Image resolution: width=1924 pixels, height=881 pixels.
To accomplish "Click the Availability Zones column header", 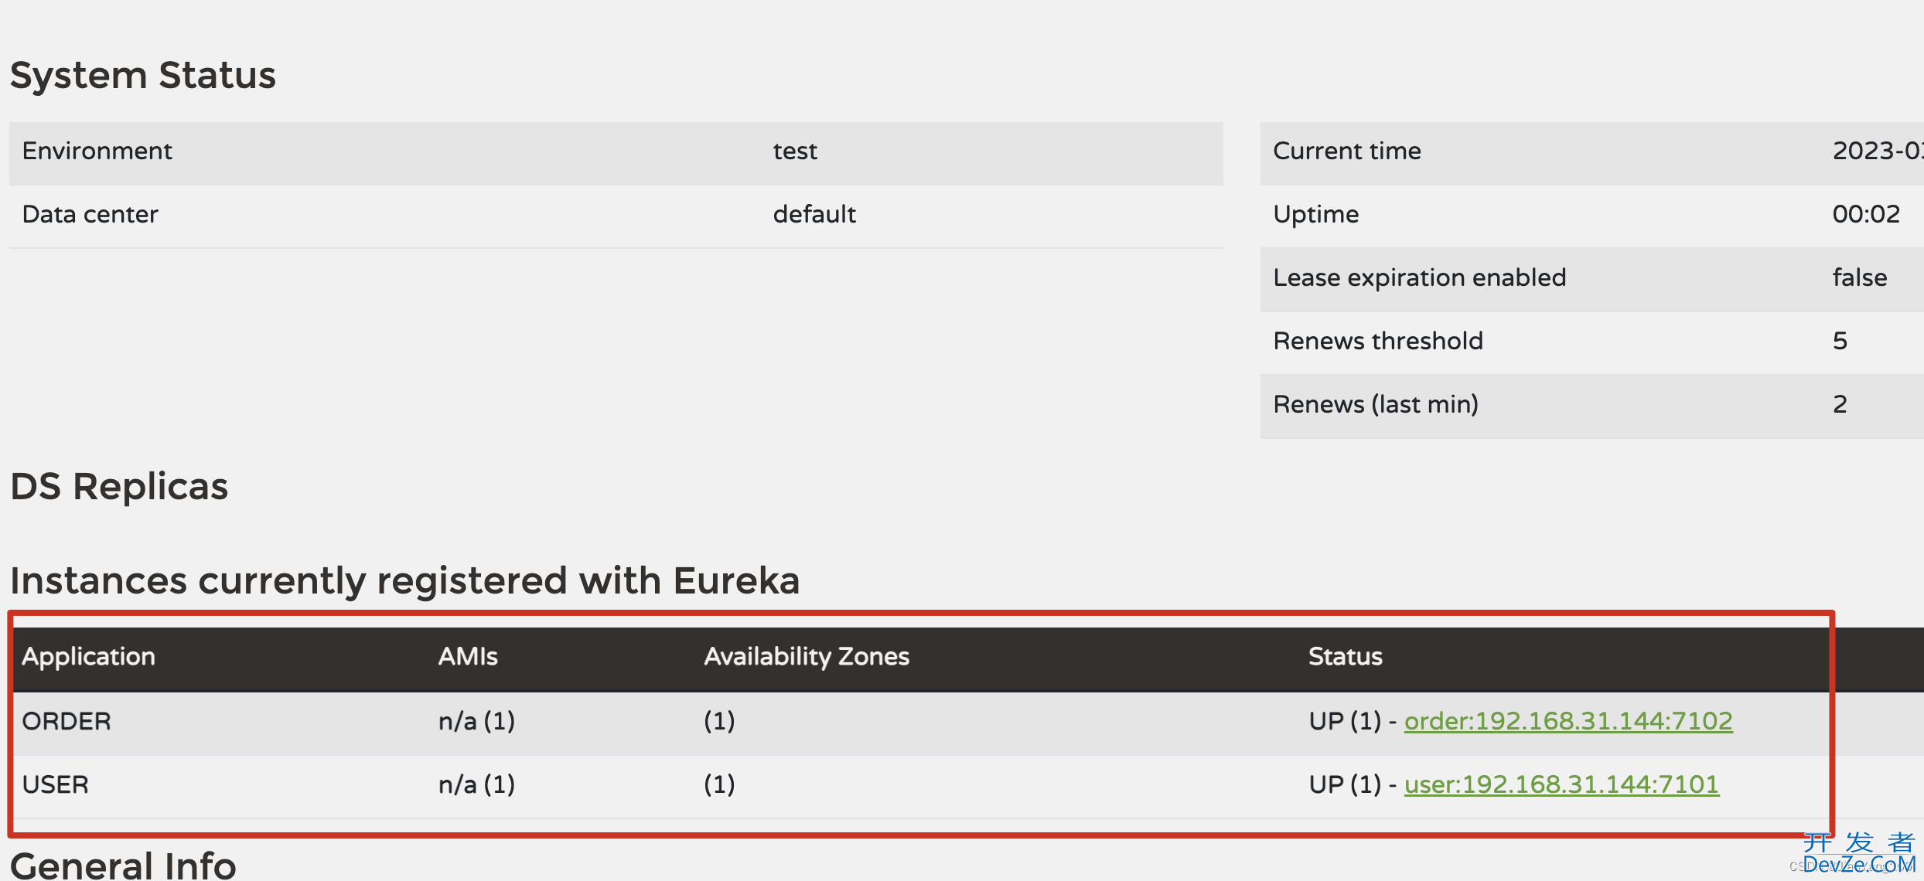I will tap(807, 656).
